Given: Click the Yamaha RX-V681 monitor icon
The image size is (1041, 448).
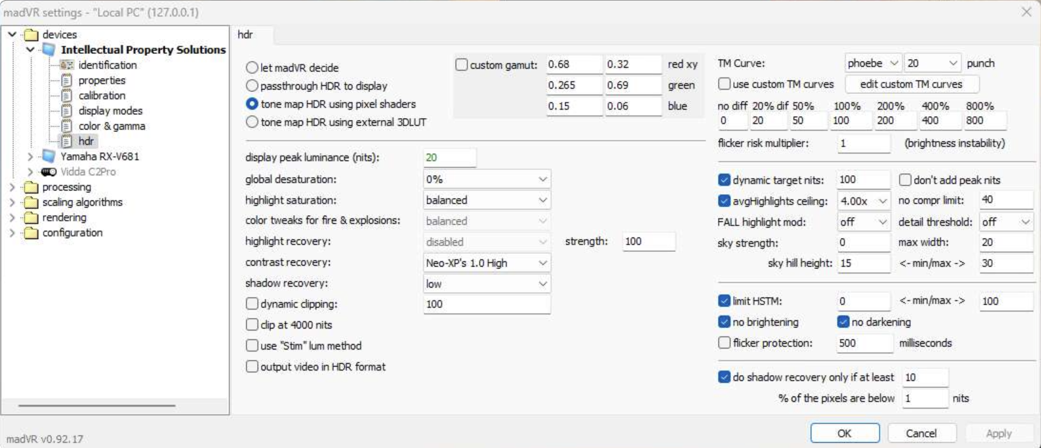Looking at the screenshot, I should coord(48,157).
